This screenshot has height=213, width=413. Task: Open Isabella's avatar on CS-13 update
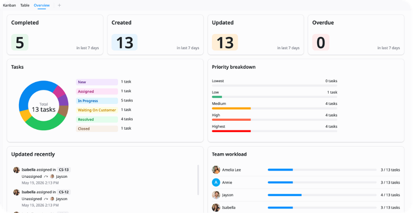click(17, 170)
